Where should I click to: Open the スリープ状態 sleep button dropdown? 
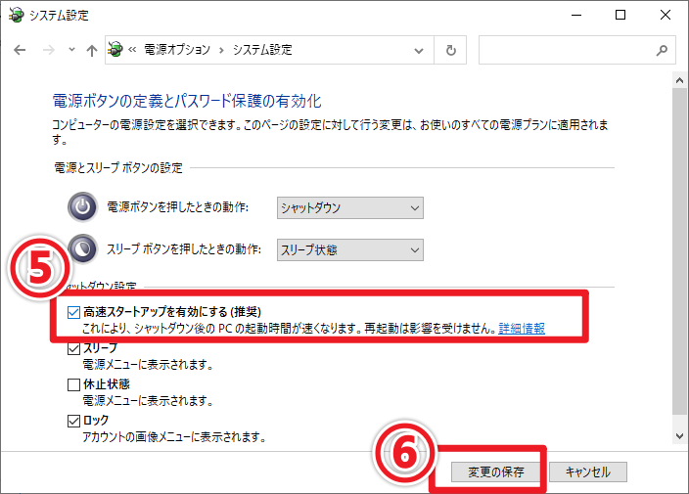tap(349, 249)
